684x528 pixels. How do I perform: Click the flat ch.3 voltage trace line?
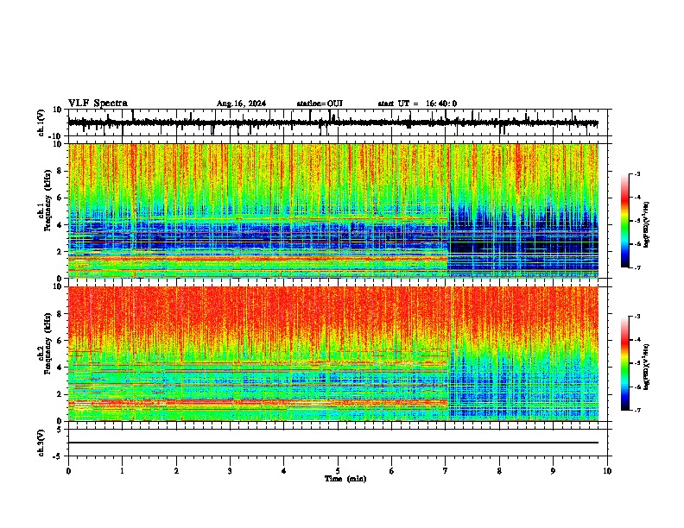point(332,443)
